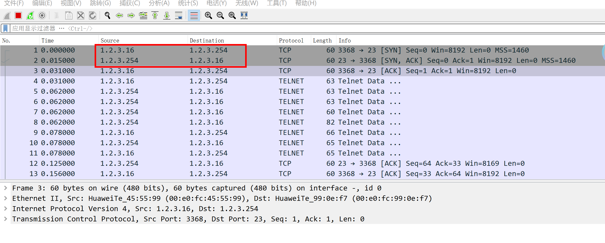Sort packets by the Source column header
This screenshot has height=243, width=605.
[110, 41]
